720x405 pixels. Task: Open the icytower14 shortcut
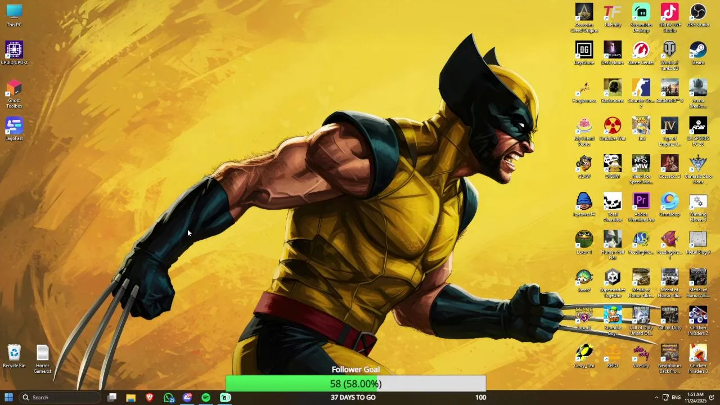click(584, 204)
